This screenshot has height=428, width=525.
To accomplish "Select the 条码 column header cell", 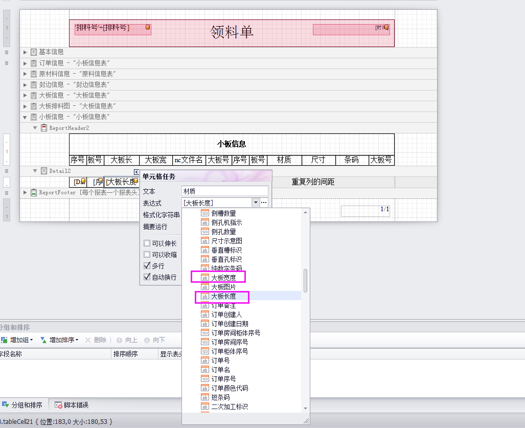I will pyautogui.click(x=352, y=160).
